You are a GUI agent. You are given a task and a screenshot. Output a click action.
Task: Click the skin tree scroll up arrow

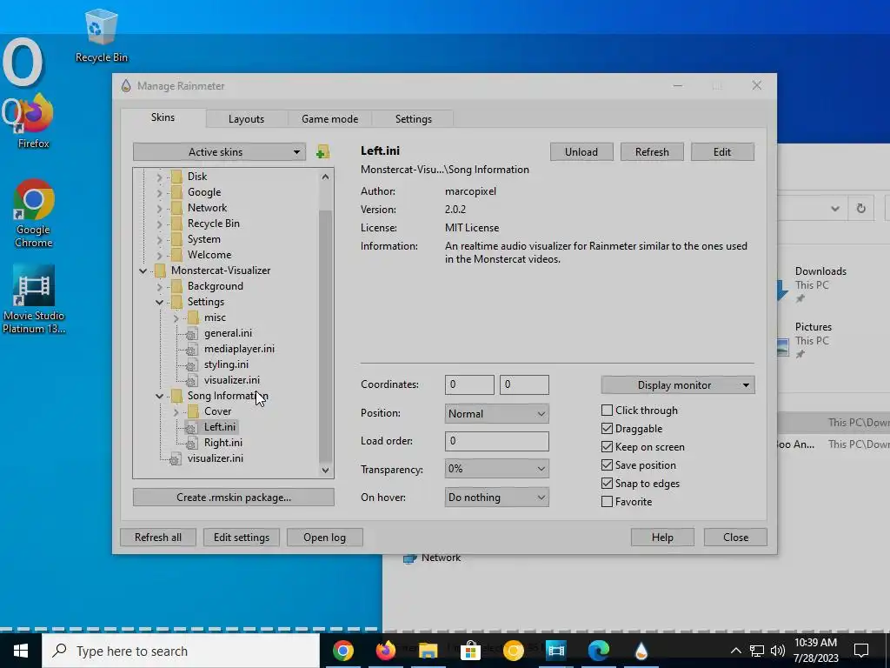click(325, 177)
